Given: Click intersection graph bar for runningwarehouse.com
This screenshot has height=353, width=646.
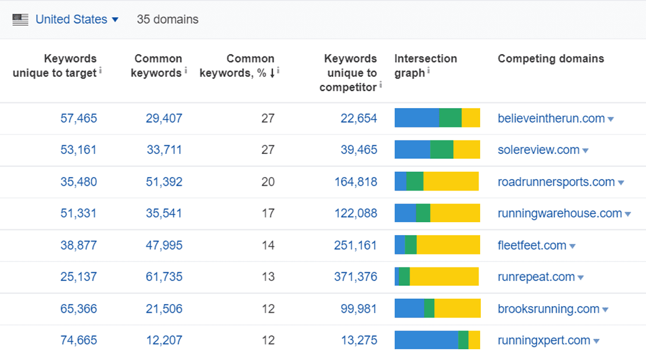Looking at the screenshot, I should (x=437, y=213).
